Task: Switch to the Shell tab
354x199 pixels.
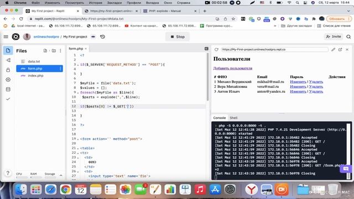Action: 233,118
